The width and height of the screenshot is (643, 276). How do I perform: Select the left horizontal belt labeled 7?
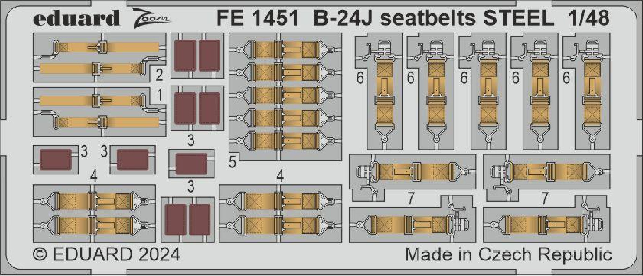[412, 198]
